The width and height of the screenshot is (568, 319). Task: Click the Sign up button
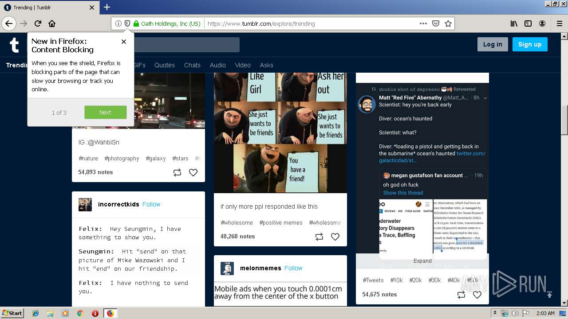pyautogui.click(x=530, y=44)
